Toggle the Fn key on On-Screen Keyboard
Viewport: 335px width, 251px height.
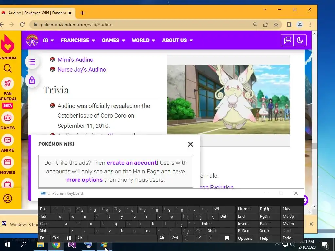[x=44, y=238]
